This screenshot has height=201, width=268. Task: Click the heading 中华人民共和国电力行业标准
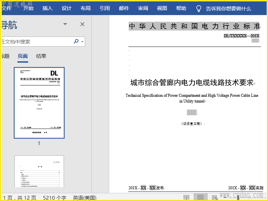tap(194, 26)
